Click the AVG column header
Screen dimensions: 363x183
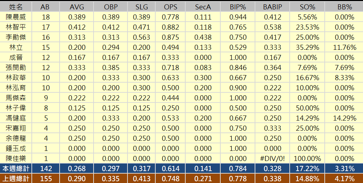click(x=77, y=7)
